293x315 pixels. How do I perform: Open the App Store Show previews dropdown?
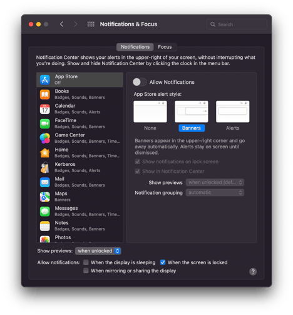(x=215, y=182)
